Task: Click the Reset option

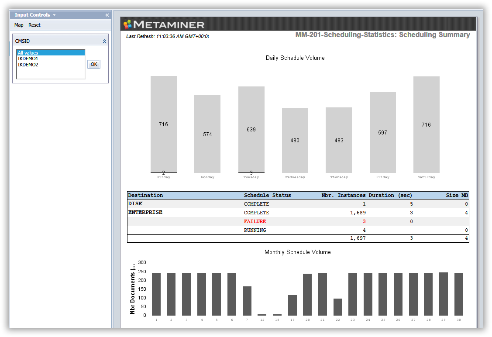Action: coord(34,25)
